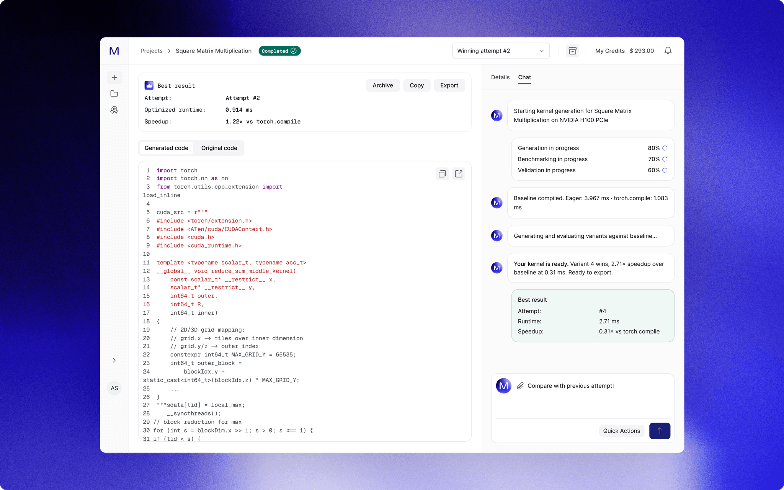Click the paperclip attachment icon
The height and width of the screenshot is (490, 784).
point(520,386)
